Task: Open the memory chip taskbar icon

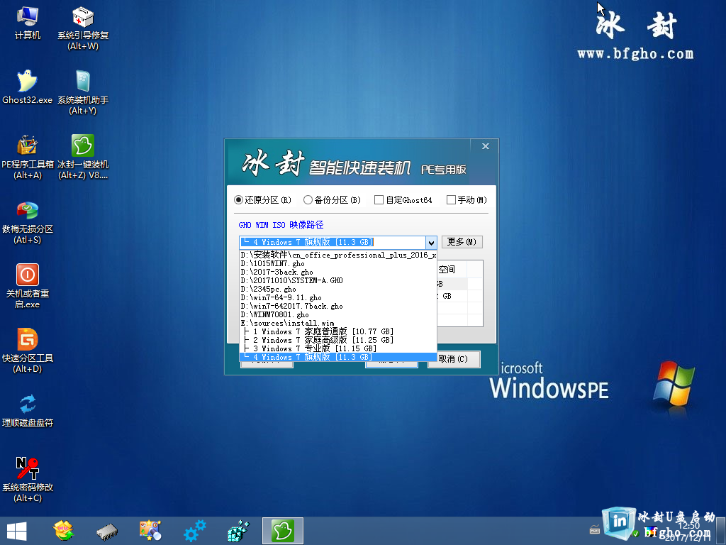Action: [107, 531]
